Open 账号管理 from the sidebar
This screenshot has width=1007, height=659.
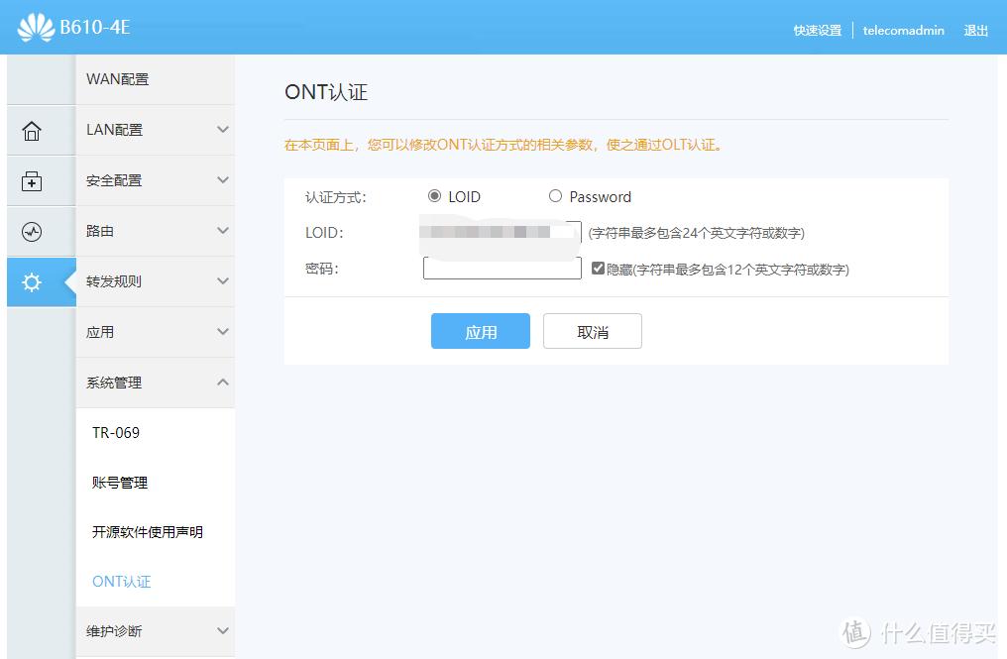coord(121,483)
